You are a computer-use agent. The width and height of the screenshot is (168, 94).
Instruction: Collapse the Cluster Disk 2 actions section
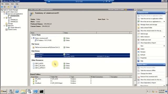click(x=164, y=64)
